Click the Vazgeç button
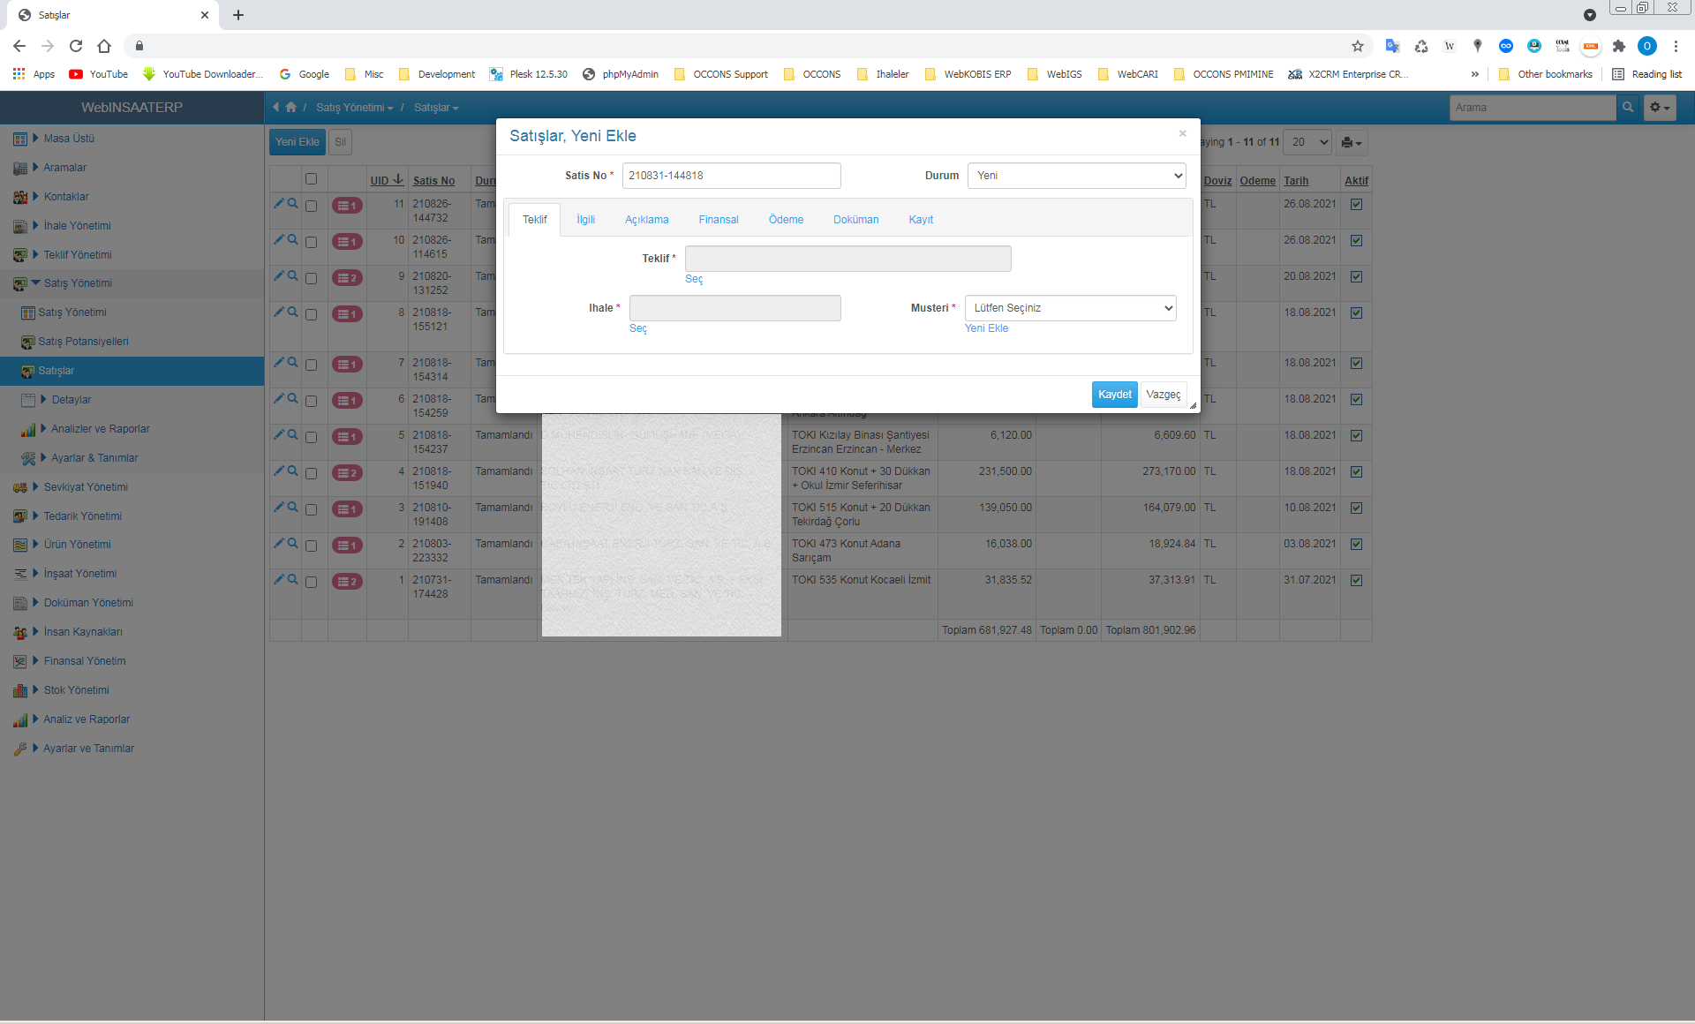The image size is (1695, 1024). click(x=1163, y=395)
